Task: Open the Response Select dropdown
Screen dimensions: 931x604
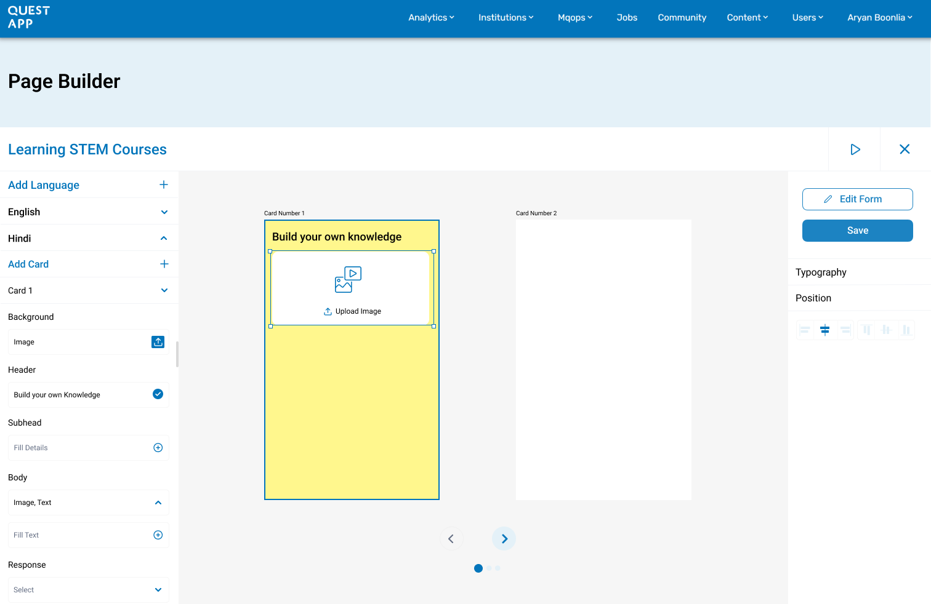Action: 89,590
